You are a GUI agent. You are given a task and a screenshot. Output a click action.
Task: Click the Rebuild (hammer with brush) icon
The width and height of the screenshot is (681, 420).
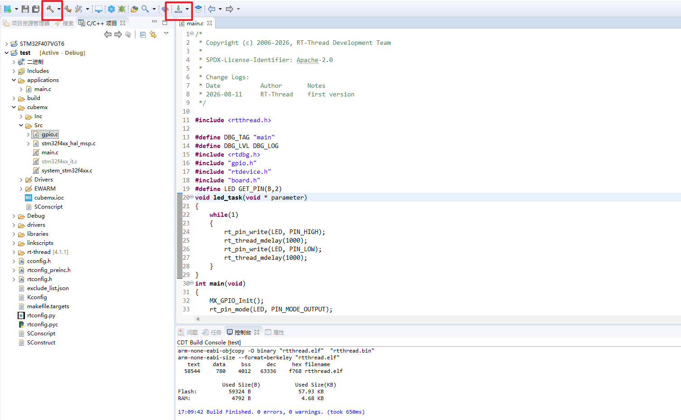68,9
